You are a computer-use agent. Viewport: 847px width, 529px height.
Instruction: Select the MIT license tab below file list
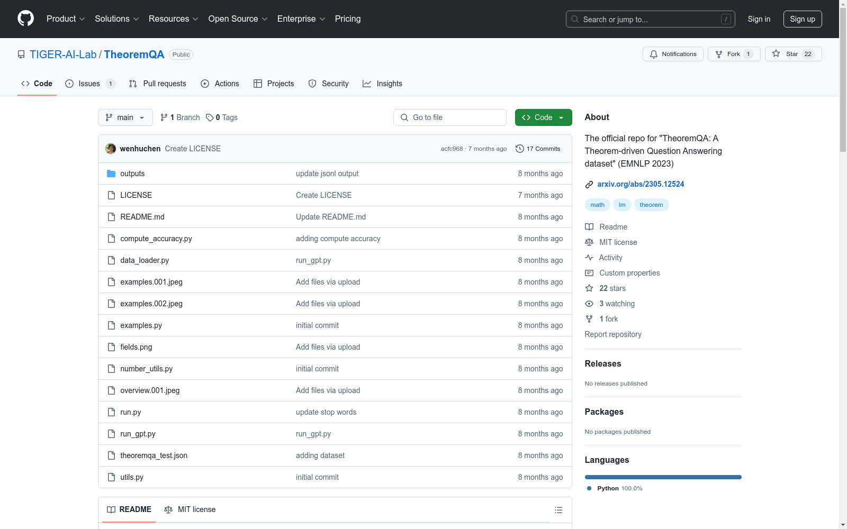point(190,509)
